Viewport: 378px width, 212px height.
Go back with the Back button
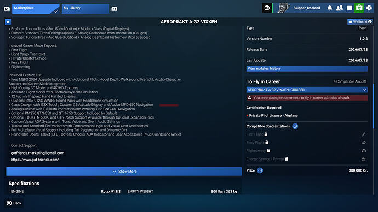[x=14, y=203]
